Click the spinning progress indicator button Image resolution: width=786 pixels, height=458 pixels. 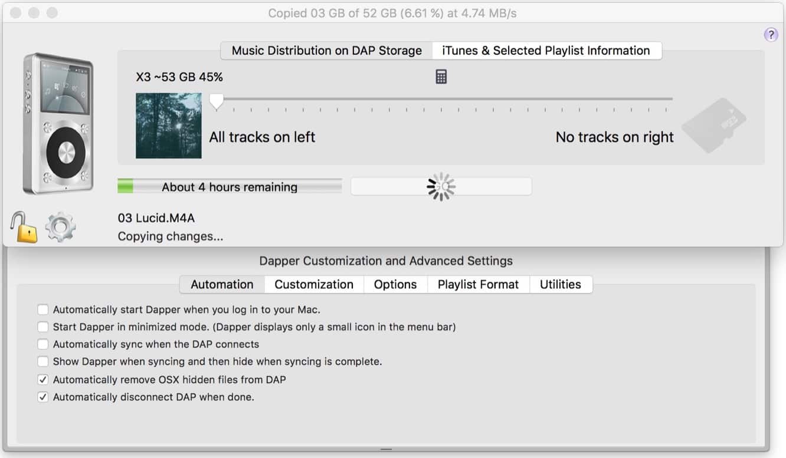click(441, 187)
